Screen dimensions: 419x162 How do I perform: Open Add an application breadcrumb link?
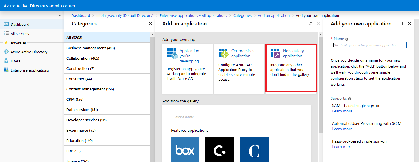[x=274, y=16]
